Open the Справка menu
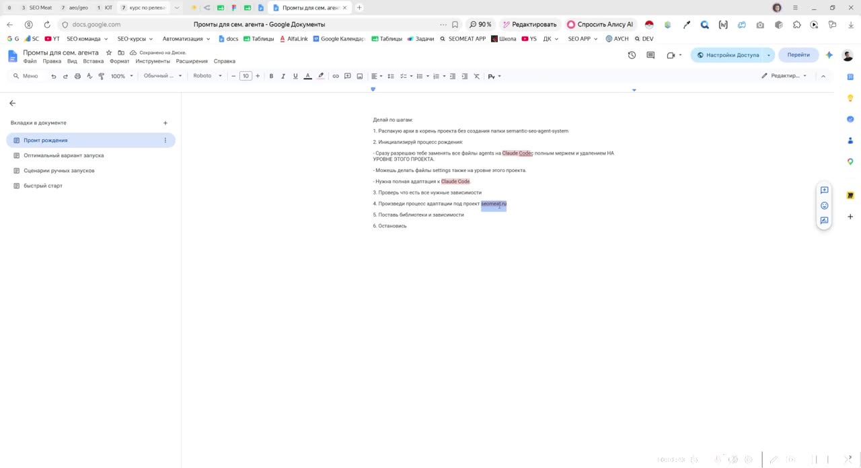The image size is (861, 468). (225, 61)
